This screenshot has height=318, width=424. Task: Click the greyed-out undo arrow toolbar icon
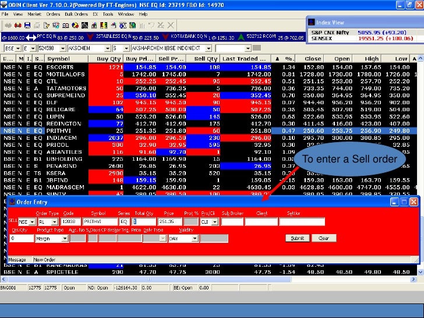[x=151, y=26]
